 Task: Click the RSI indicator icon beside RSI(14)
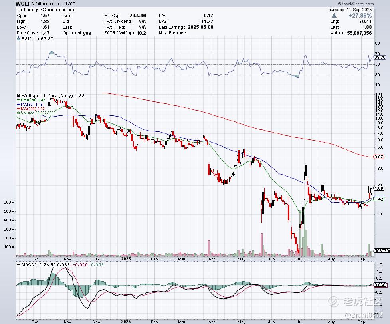18,39
